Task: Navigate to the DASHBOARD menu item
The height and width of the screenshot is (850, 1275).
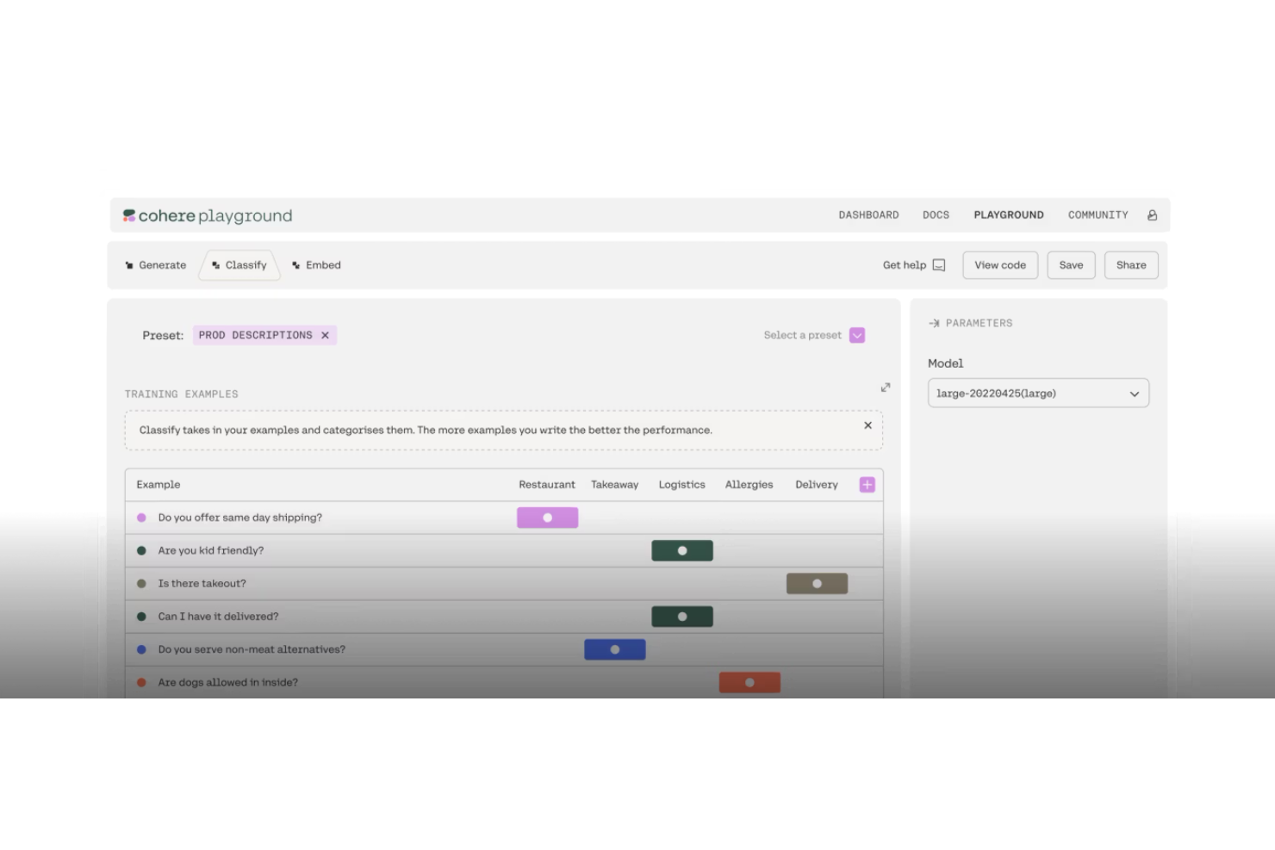Action: (869, 214)
